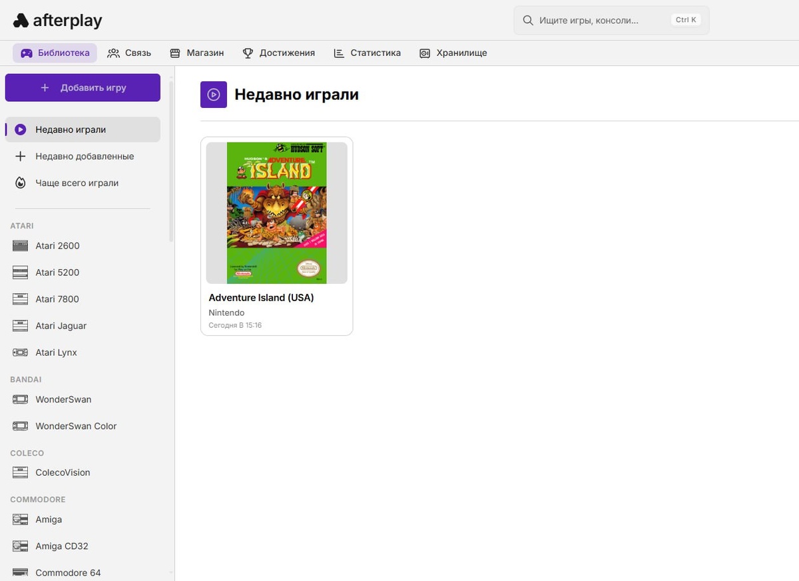This screenshot has width=799, height=581.
Task: Switch to the Связь tab
Action: click(x=129, y=53)
